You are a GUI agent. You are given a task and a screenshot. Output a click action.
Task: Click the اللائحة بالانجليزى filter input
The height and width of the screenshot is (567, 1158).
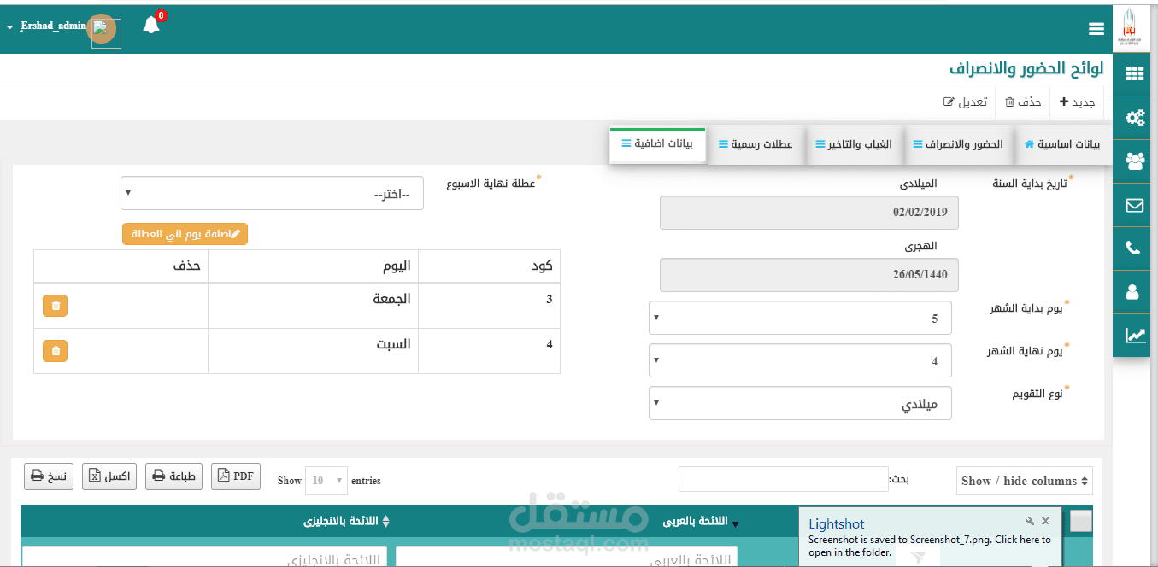tap(204, 557)
